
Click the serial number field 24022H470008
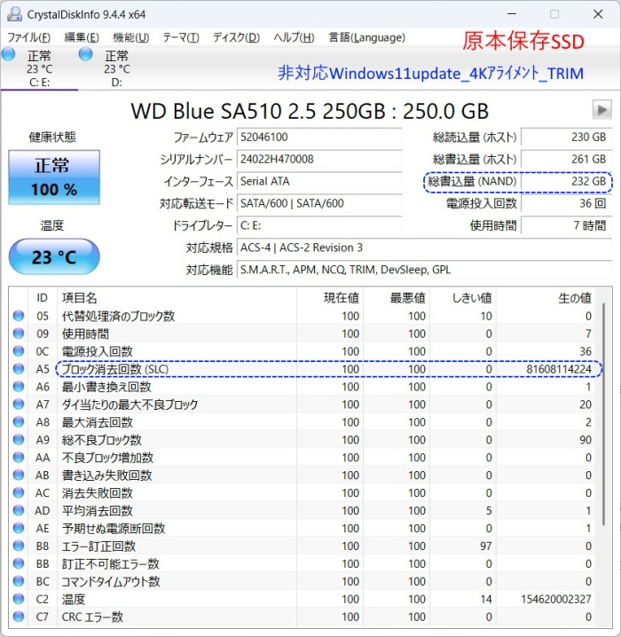tap(319, 160)
